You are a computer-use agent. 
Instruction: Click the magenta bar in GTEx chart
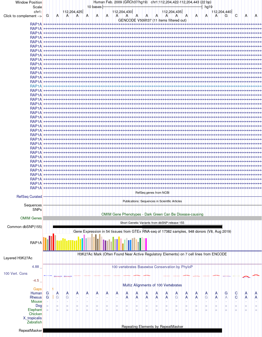[x=146, y=244]
